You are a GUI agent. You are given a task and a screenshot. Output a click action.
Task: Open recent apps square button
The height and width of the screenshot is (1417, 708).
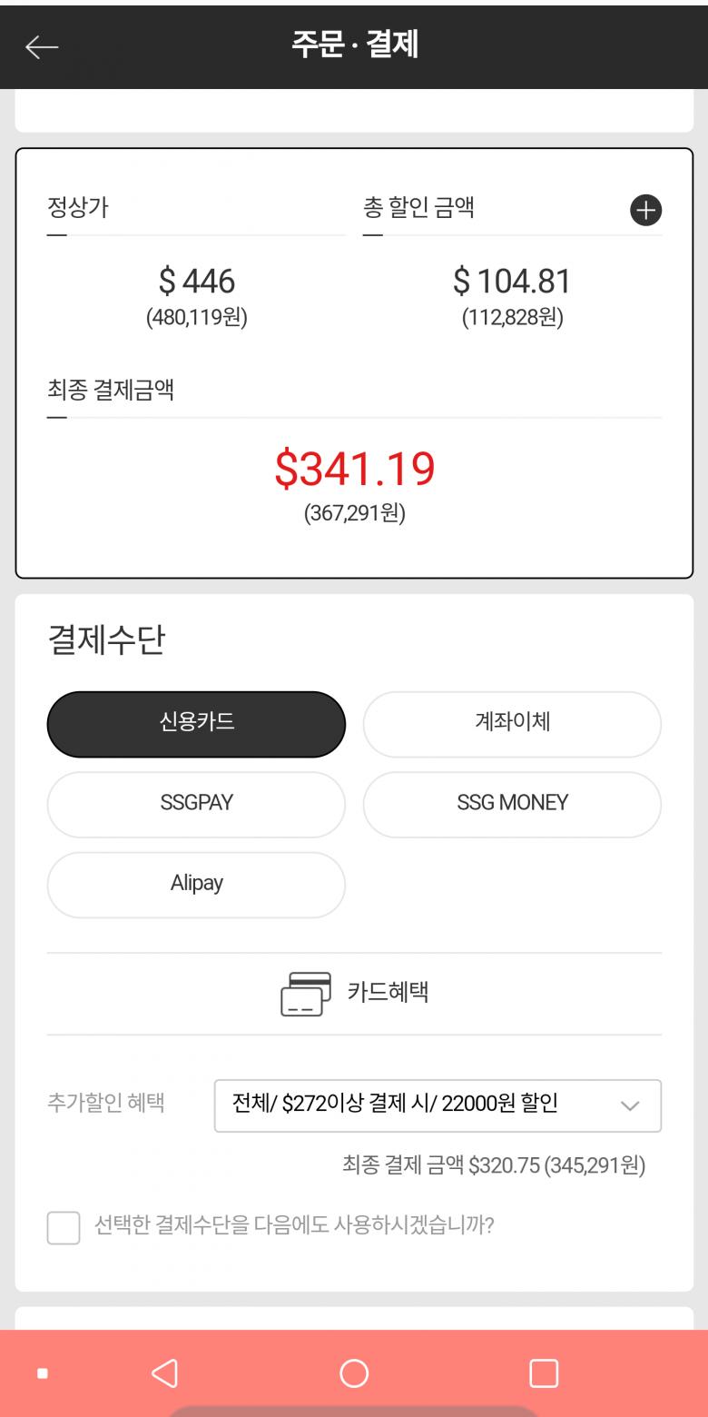pos(543,1373)
